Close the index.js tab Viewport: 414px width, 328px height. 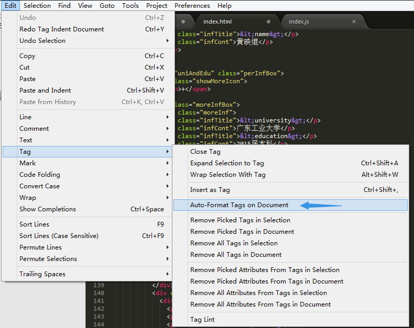click(354, 21)
